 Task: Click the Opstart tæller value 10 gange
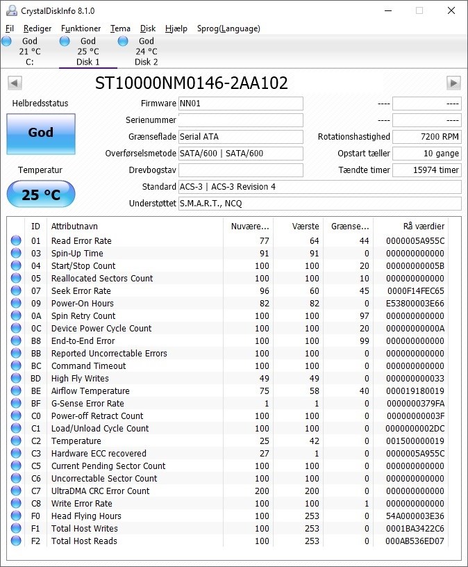pos(427,154)
